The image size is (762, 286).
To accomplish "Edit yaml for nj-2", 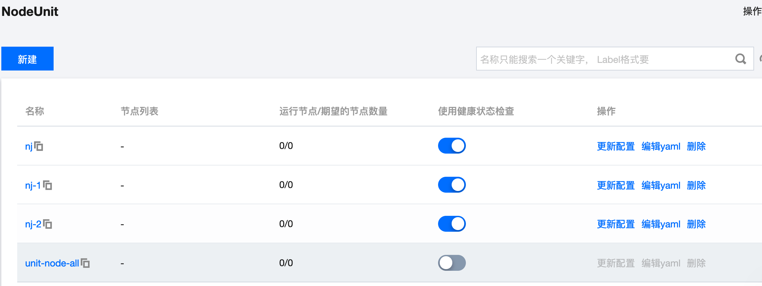I will [x=661, y=224].
